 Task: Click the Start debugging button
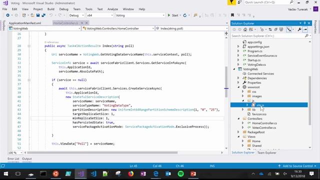pyautogui.click(x=173, y=15)
